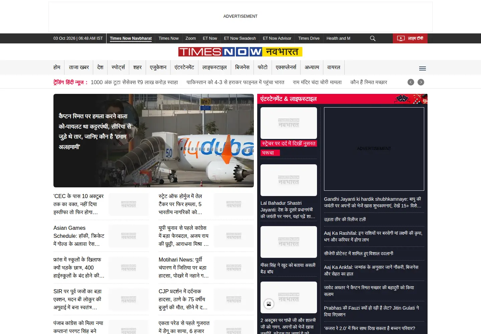Open बिजनेस menu item

click(x=242, y=67)
